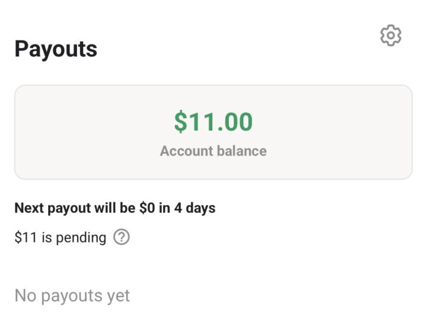Click the word "Next" in payout line
Screen dimensions: 427x328
28,208
